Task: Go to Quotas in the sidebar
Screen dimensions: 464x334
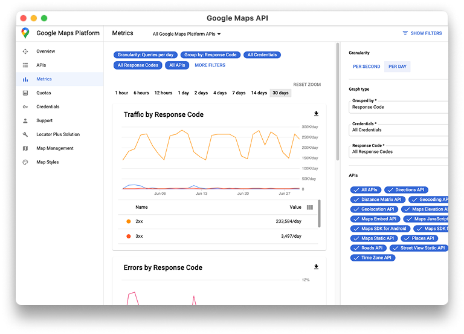Action: [43, 93]
